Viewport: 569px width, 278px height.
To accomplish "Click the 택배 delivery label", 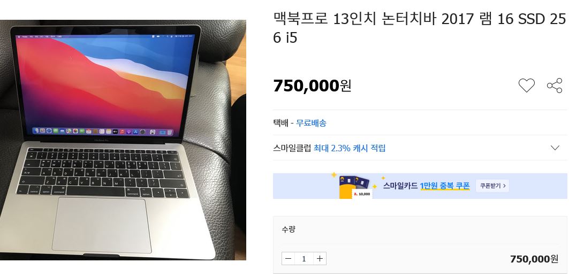I will tap(280, 123).
